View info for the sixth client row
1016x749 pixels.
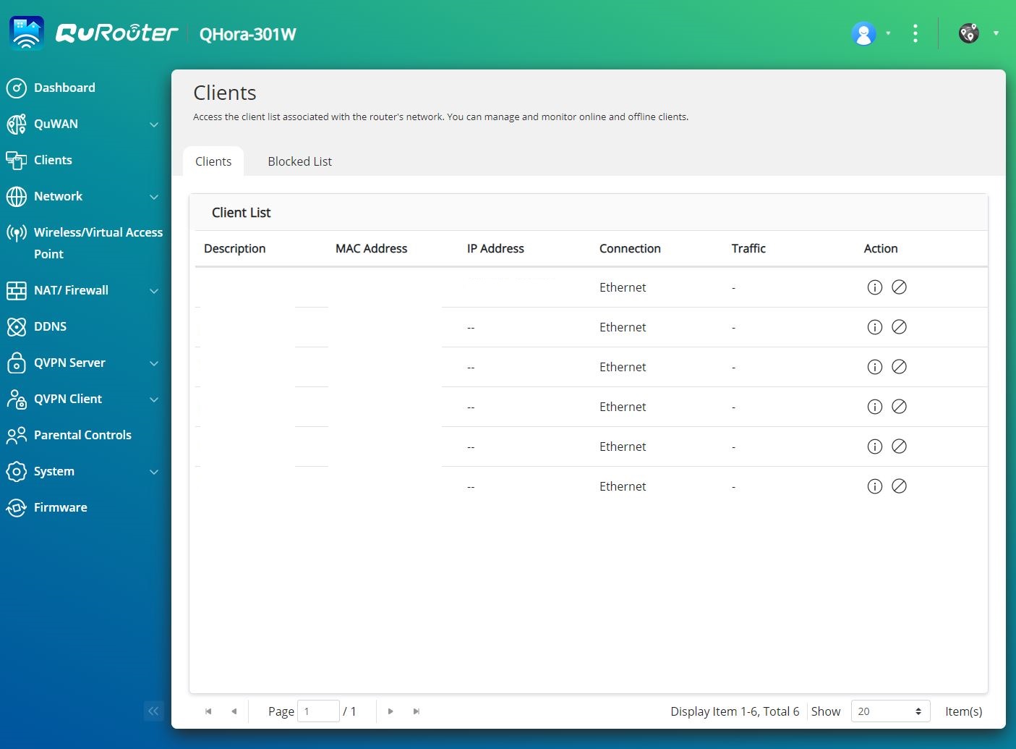[875, 486]
